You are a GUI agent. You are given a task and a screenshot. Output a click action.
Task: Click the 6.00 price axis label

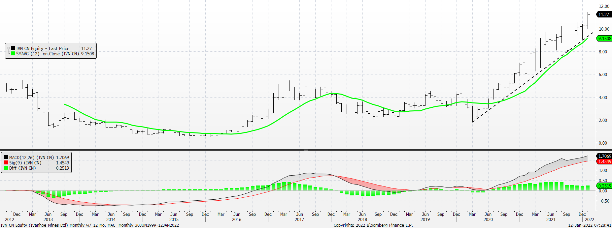[603, 74]
